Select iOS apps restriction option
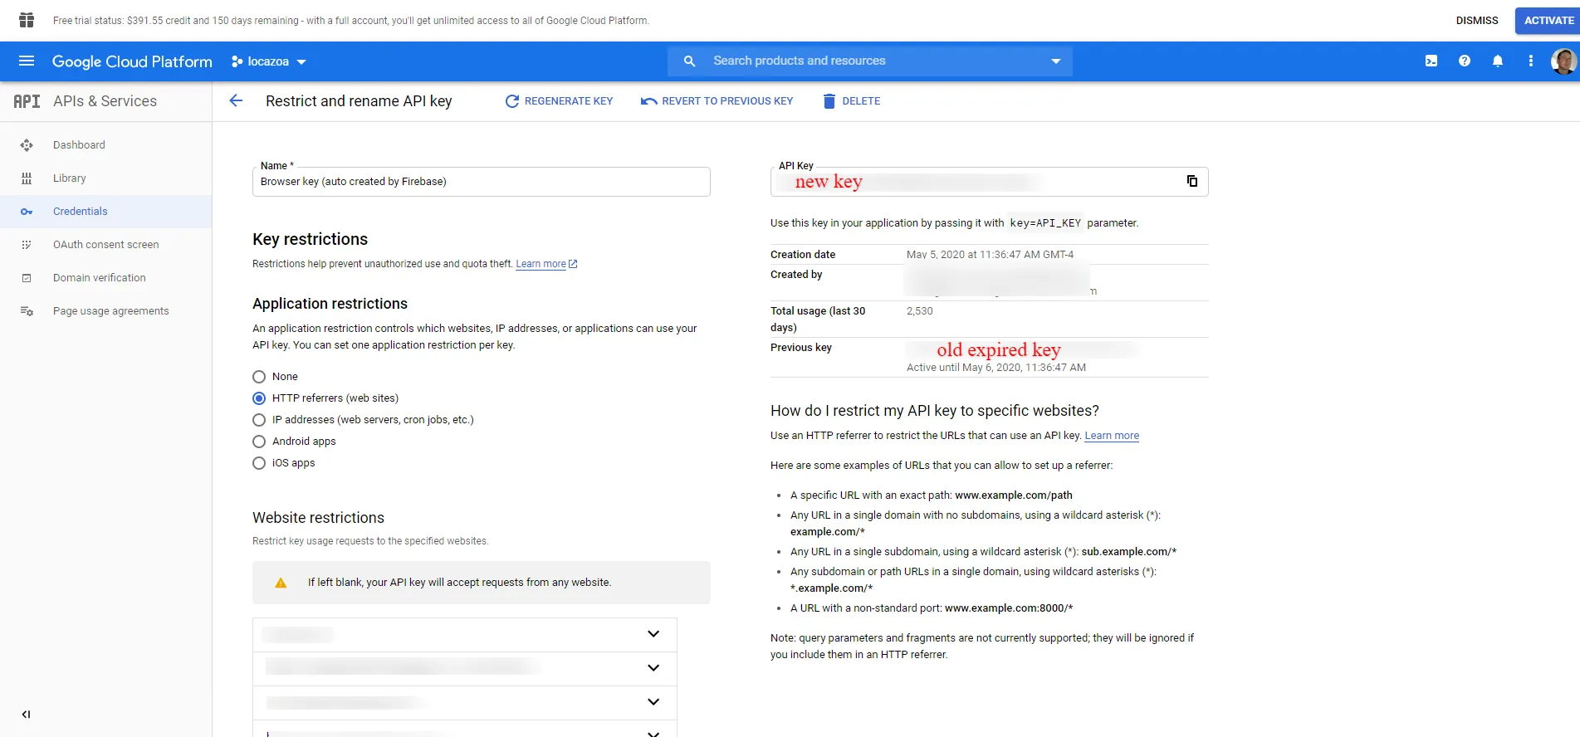Viewport: 1580px width, 737px height. (259, 463)
